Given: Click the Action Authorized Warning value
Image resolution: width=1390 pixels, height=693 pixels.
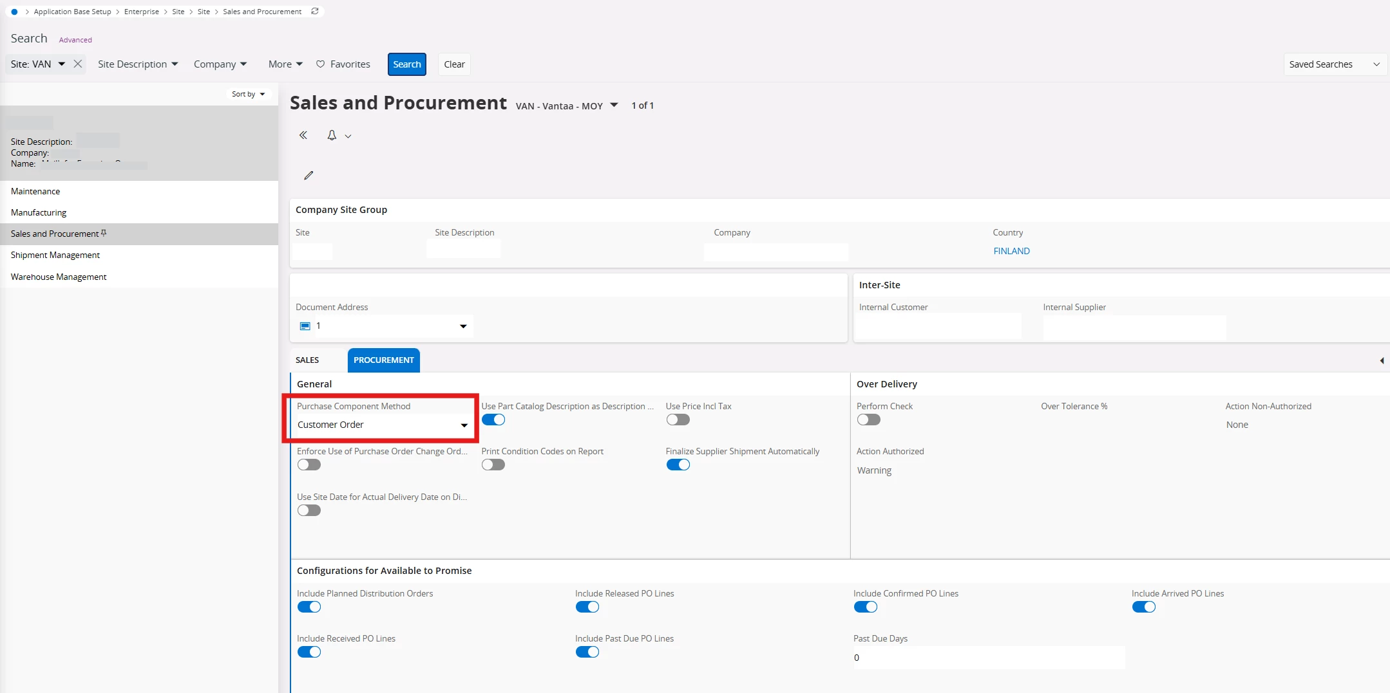Looking at the screenshot, I should click(x=874, y=470).
